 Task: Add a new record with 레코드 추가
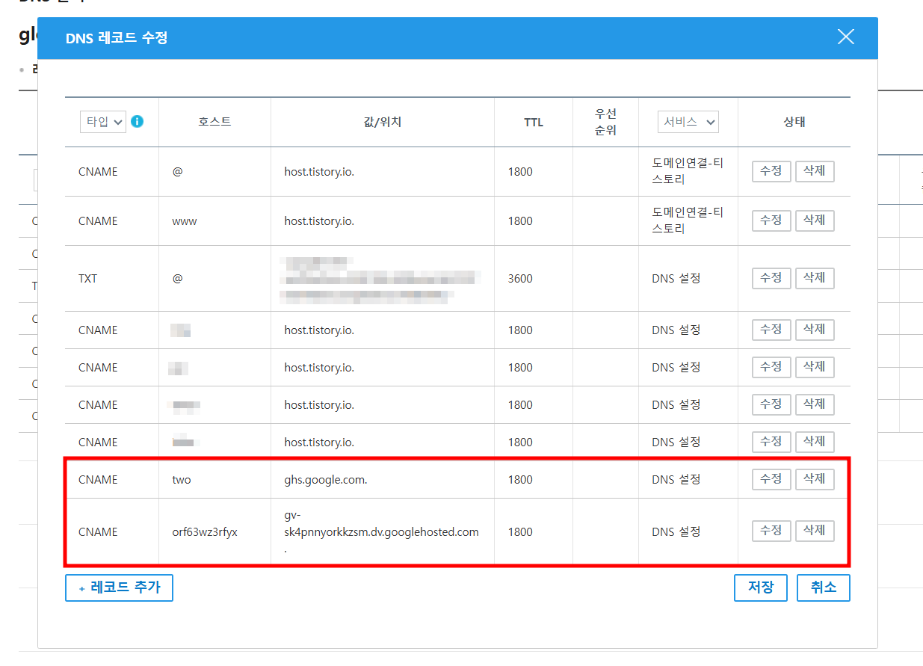pos(119,588)
